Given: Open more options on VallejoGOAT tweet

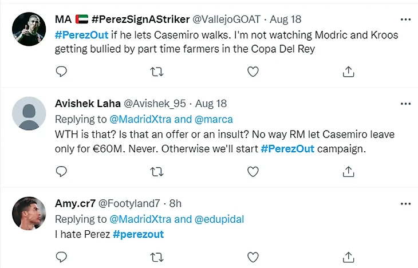Looking at the screenshot, I should tap(405, 19).
